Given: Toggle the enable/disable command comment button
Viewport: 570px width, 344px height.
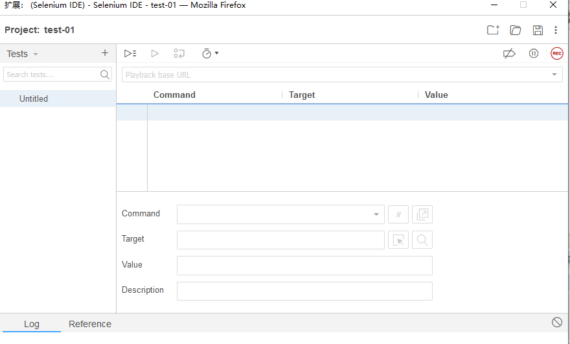Looking at the screenshot, I should click(398, 214).
